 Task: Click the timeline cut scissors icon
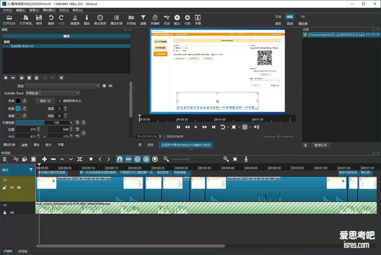pyautogui.click(x=16, y=159)
